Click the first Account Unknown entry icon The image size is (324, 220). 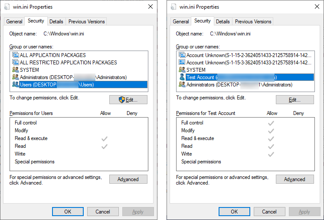coord(182,55)
